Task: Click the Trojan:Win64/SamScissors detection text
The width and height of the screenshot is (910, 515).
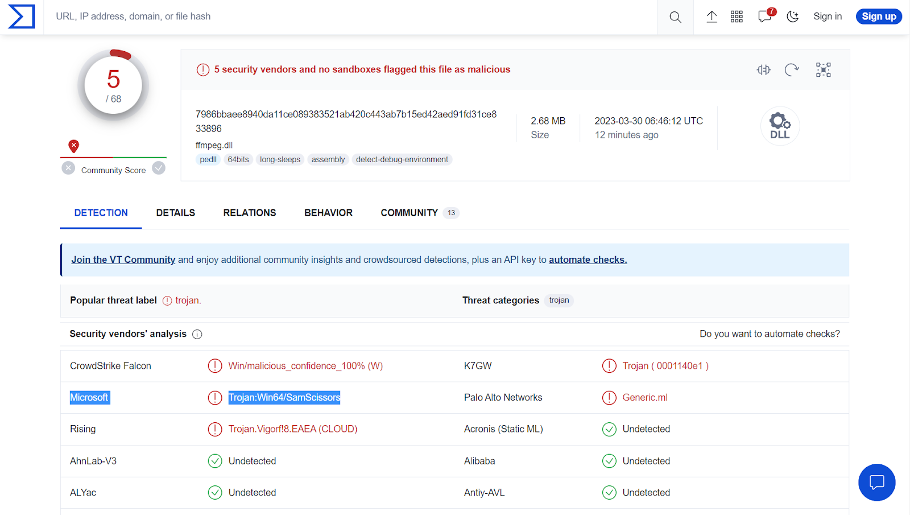Action: [284, 398]
